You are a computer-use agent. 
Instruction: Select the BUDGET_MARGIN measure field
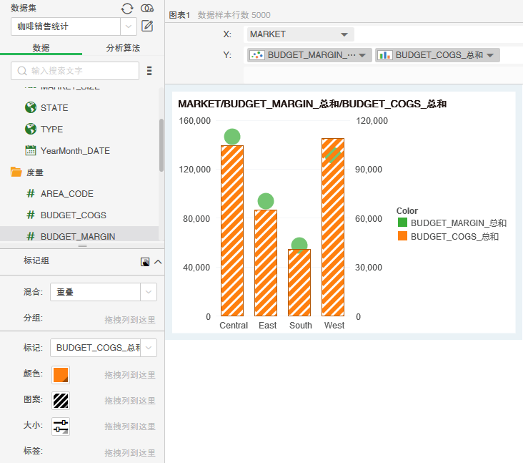77,236
